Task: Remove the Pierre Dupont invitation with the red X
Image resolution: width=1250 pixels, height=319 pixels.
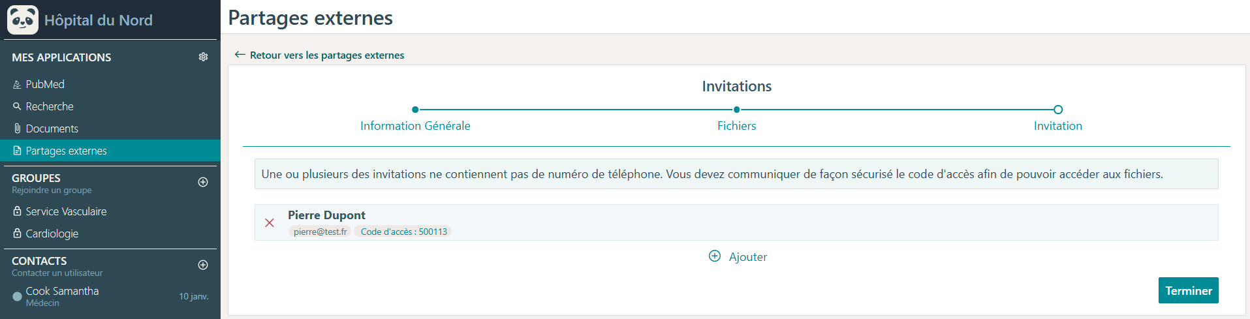Action: (269, 222)
